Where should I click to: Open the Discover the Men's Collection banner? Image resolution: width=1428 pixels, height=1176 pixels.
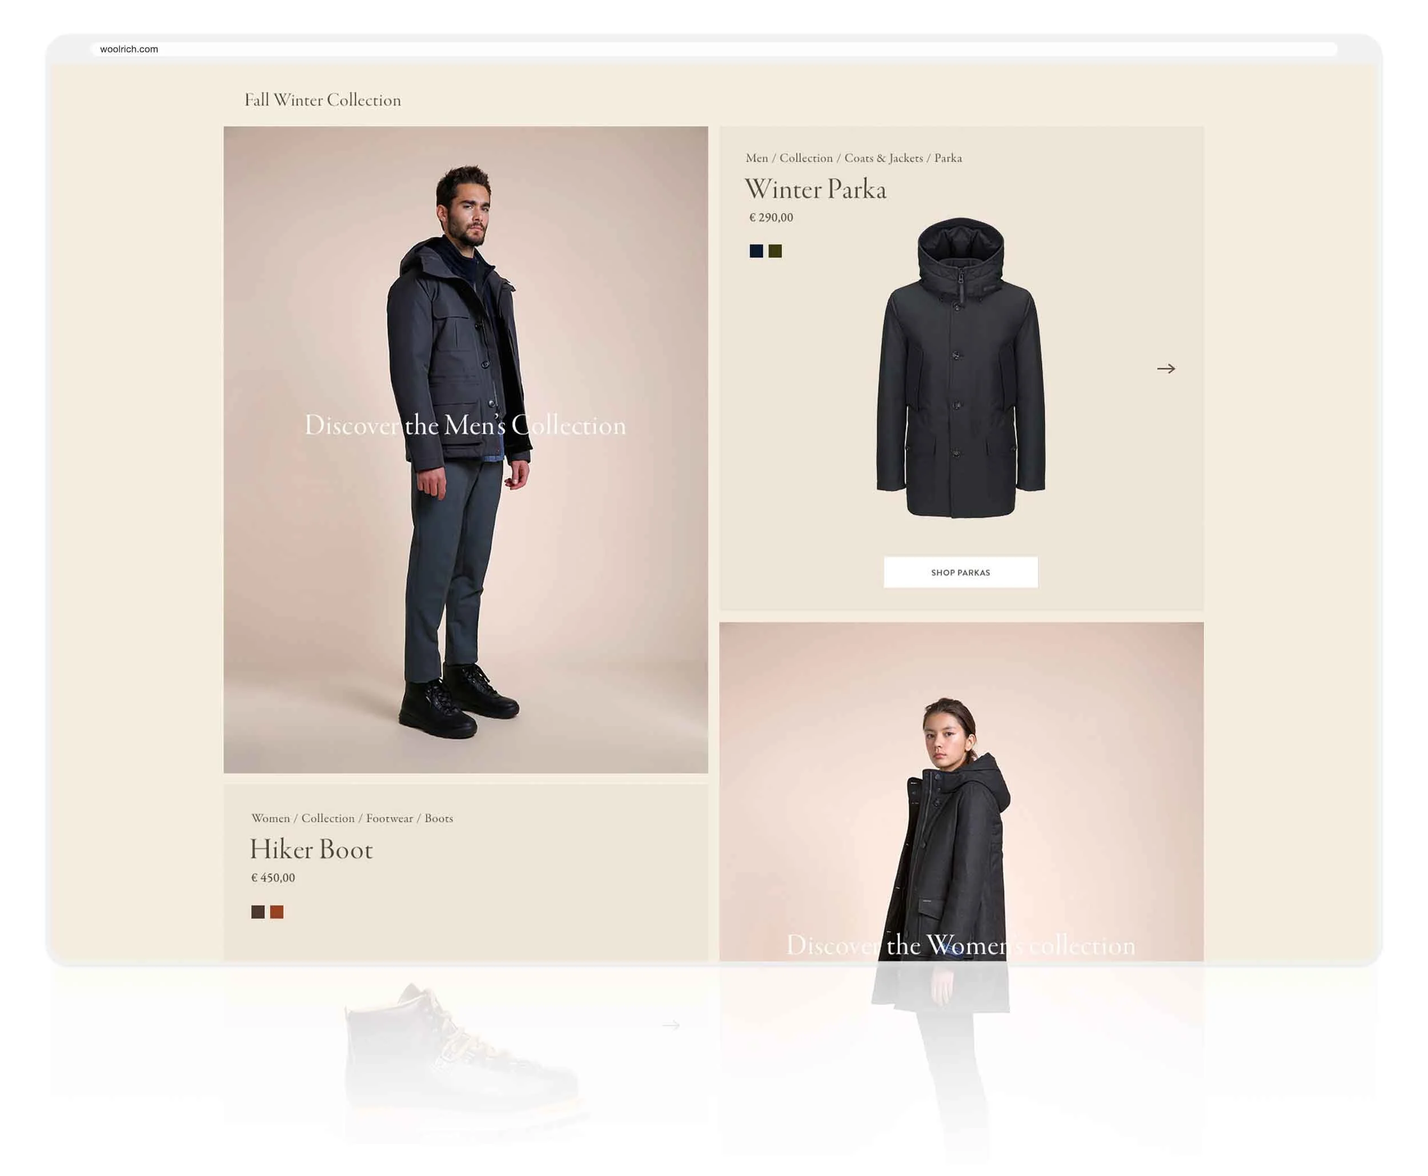click(464, 425)
